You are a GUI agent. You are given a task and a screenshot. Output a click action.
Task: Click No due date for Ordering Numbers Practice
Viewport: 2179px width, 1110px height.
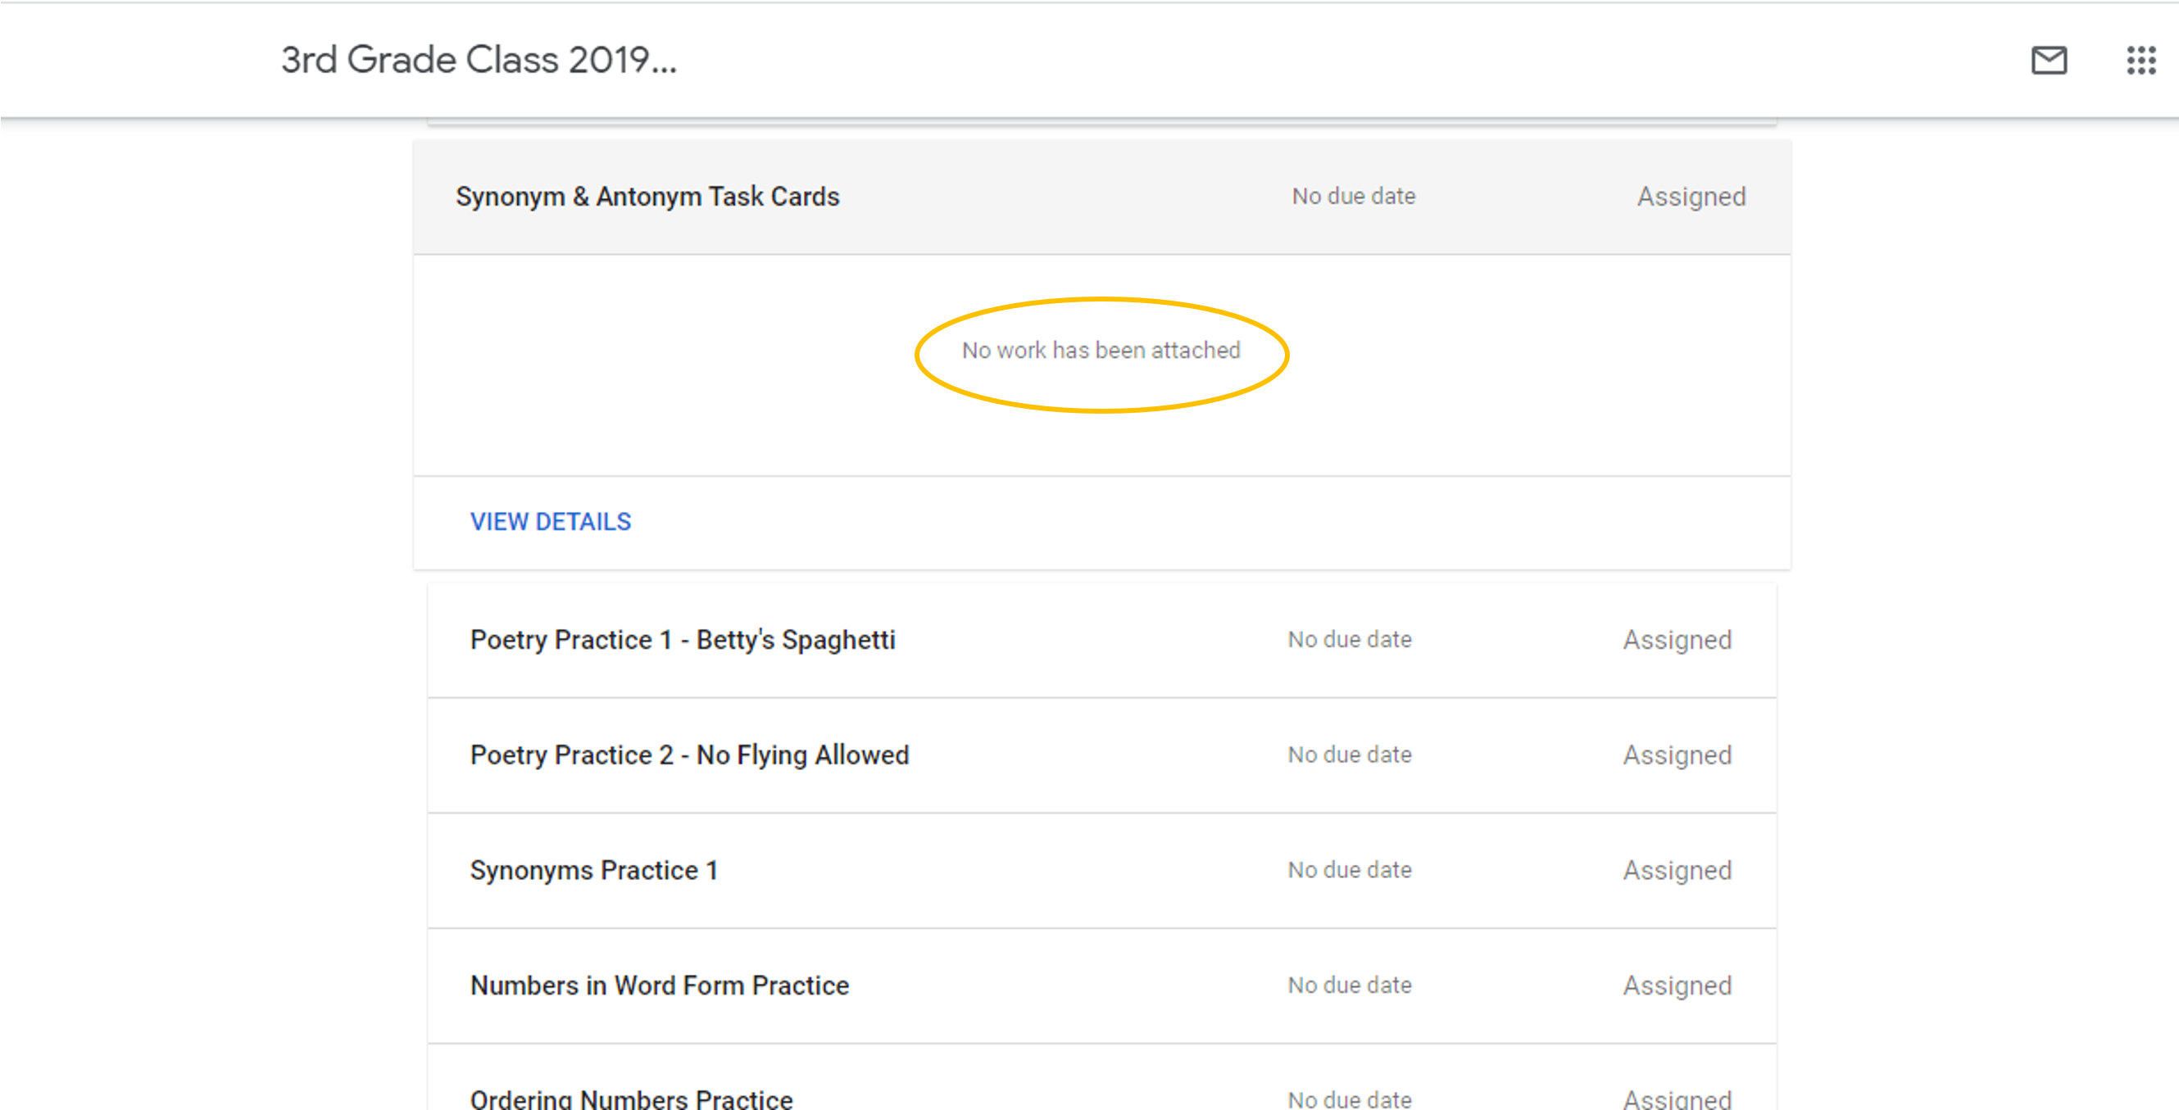coord(1349,1099)
